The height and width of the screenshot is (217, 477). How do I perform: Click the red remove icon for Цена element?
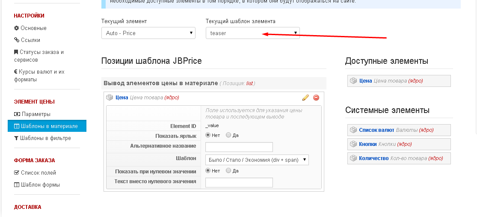coord(316,98)
